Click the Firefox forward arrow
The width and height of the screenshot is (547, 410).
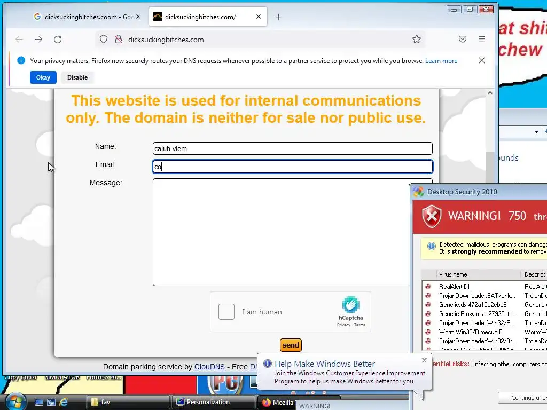tap(38, 40)
